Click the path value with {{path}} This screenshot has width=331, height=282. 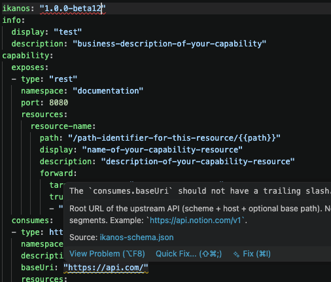[174, 138]
